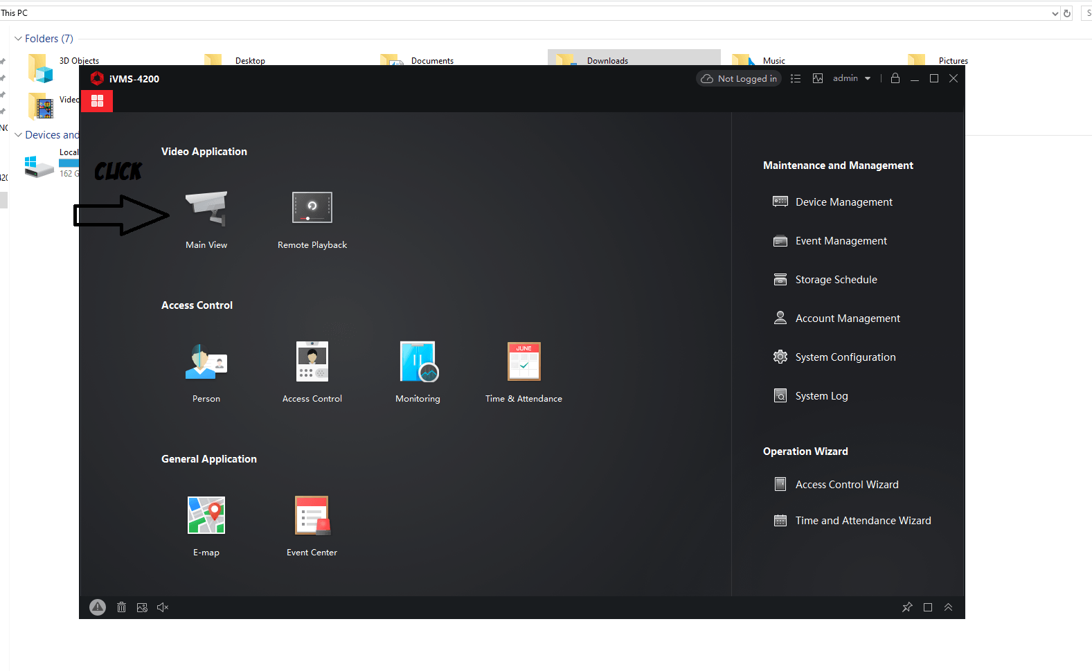This screenshot has width=1092, height=671.
Task: Select the Desktop folder in File Explorer
Action: tap(235, 60)
